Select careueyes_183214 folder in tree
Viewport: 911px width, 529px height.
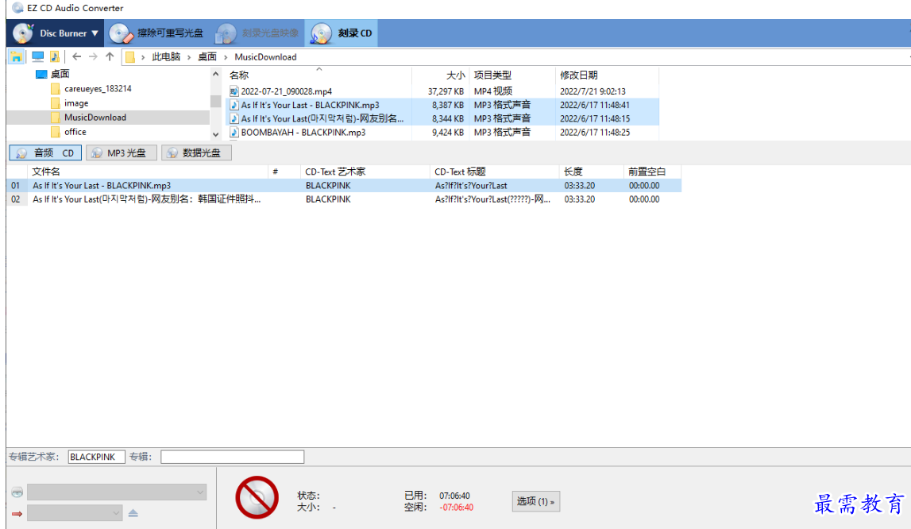(x=98, y=88)
